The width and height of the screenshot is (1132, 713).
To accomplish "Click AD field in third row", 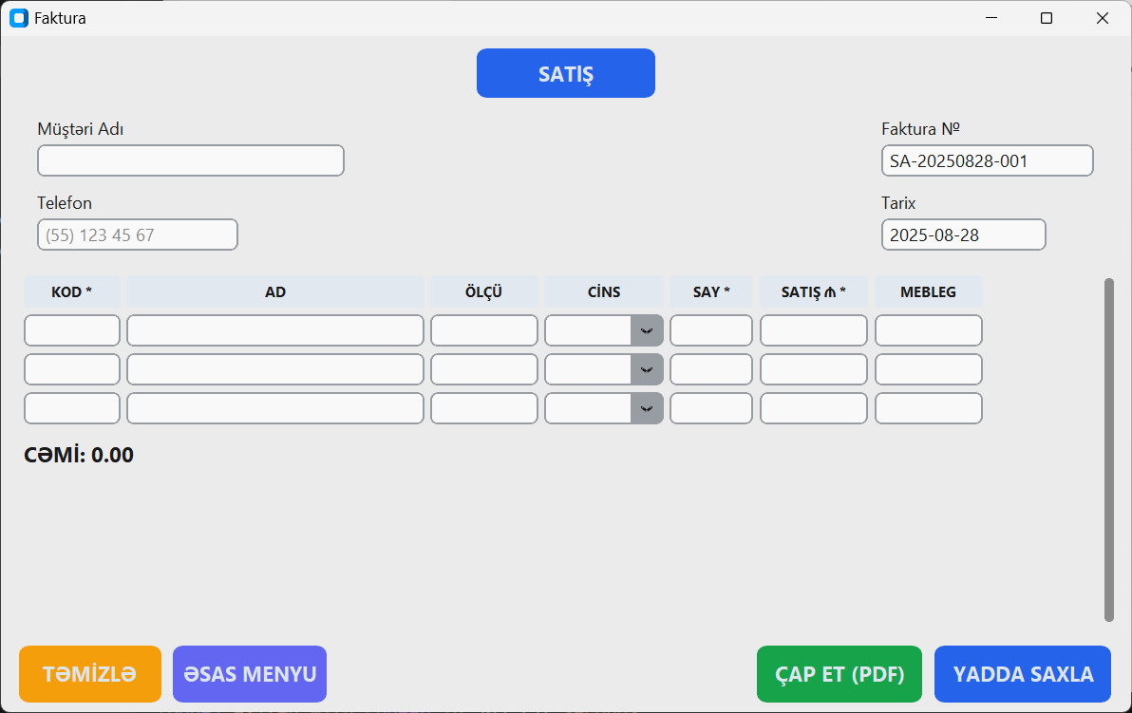I will (x=275, y=408).
